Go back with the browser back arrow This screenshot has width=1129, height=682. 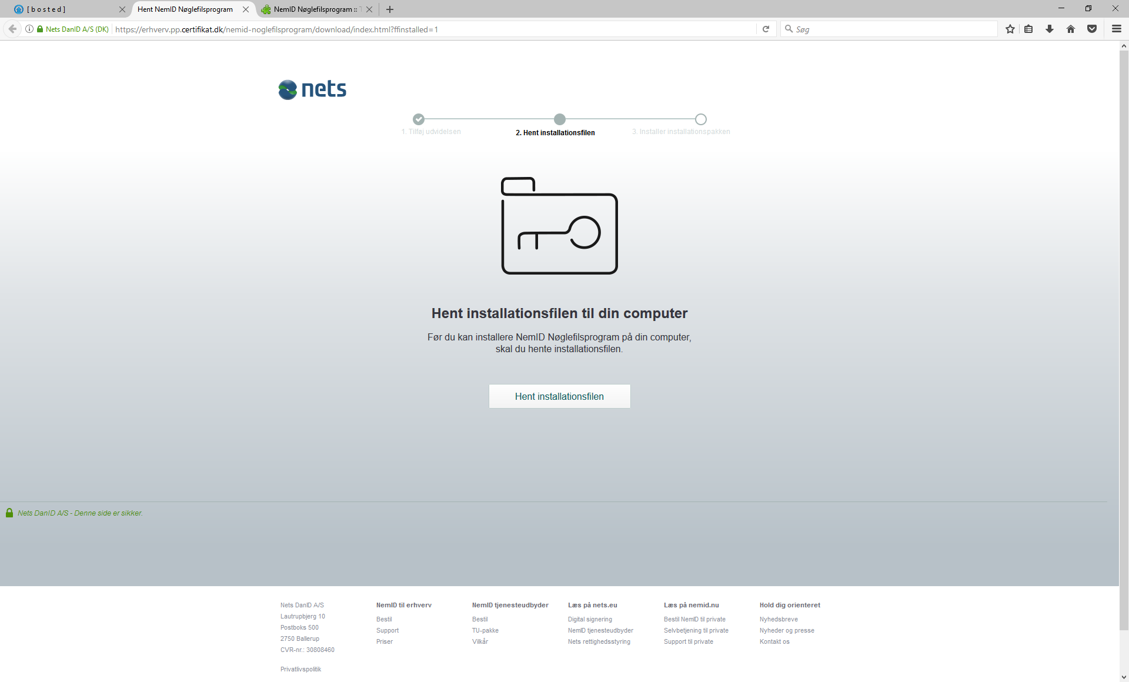click(x=12, y=29)
